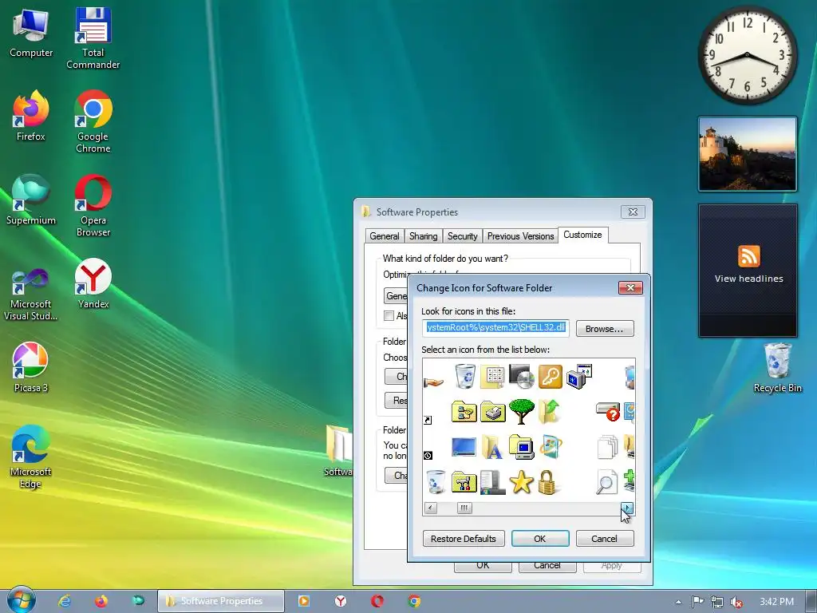Image resolution: width=817 pixels, height=613 pixels.
Task: Pick the small shortcut arrow overlay icon
Action: click(x=428, y=420)
